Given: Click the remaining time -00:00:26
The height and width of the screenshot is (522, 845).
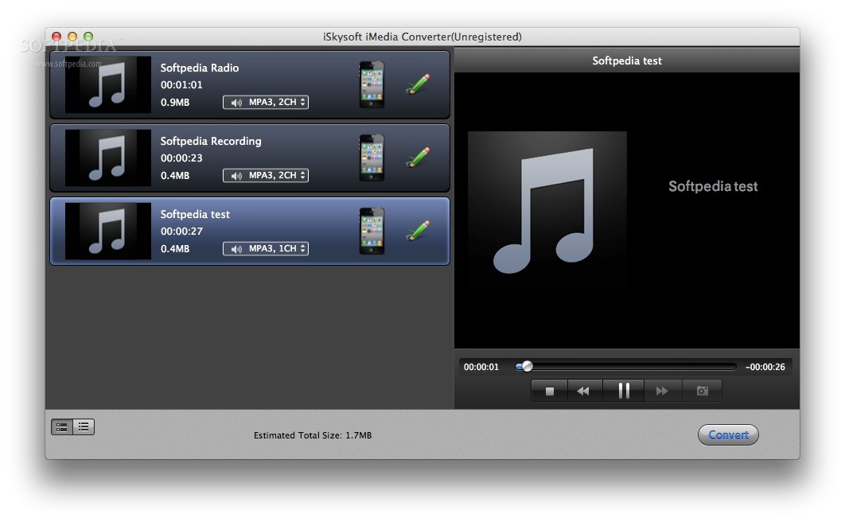Looking at the screenshot, I should click(765, 367).
